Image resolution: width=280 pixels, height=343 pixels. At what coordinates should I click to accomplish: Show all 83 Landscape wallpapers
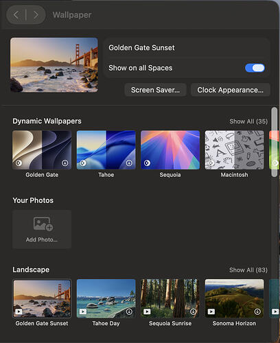click(x=248, y=270)
